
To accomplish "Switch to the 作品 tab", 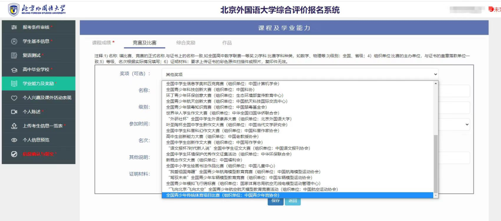I will 227,43.
